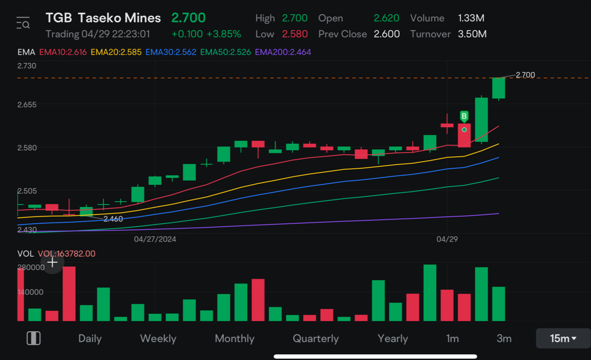
Task: Tap the bottom home indicator bar
Action: tap(375, 356)
